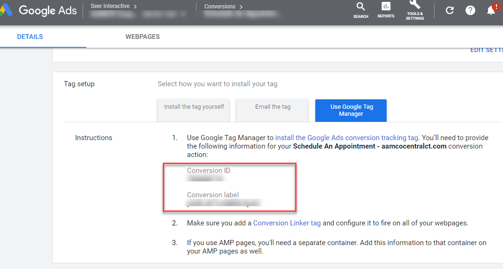Viewport: 503px width, 269px height.
Task: Click the Edit Settings link
Action: (486, 50)
